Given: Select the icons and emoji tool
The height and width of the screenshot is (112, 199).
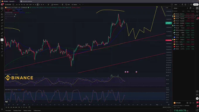Looking at the screenshot, I should tap(2, 29).
